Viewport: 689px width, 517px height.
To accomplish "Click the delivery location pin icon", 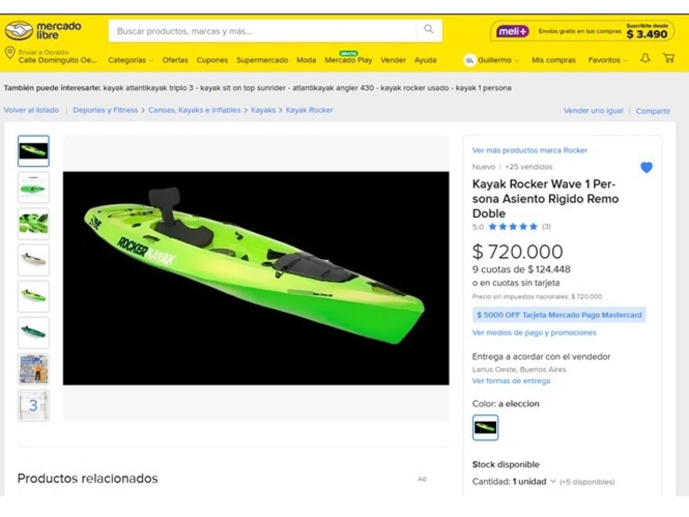I will coord(10,53).
